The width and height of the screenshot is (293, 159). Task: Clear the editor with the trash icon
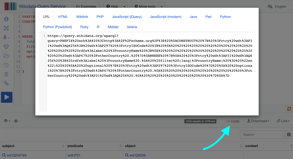tap(6, 74)
